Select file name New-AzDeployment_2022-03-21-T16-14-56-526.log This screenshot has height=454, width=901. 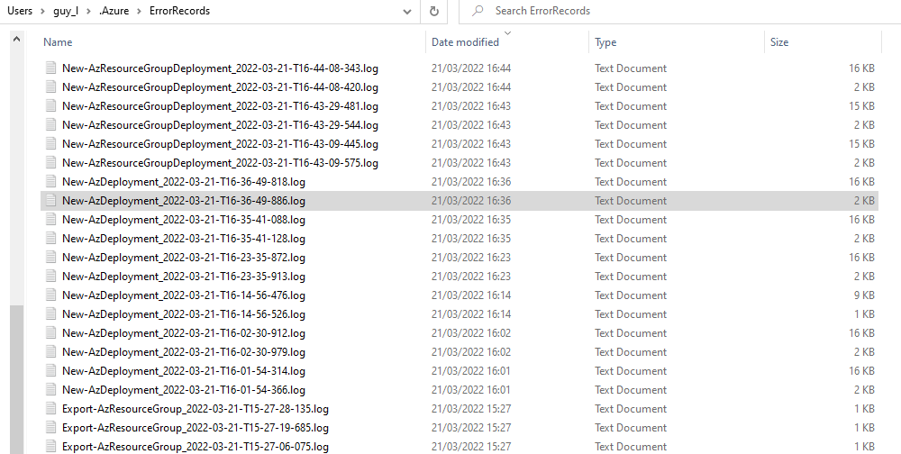184,314
